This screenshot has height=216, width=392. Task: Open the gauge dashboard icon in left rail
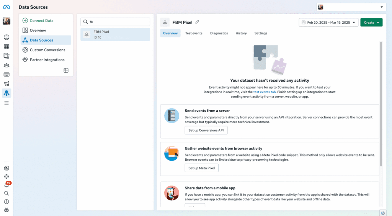click(7, 37)
